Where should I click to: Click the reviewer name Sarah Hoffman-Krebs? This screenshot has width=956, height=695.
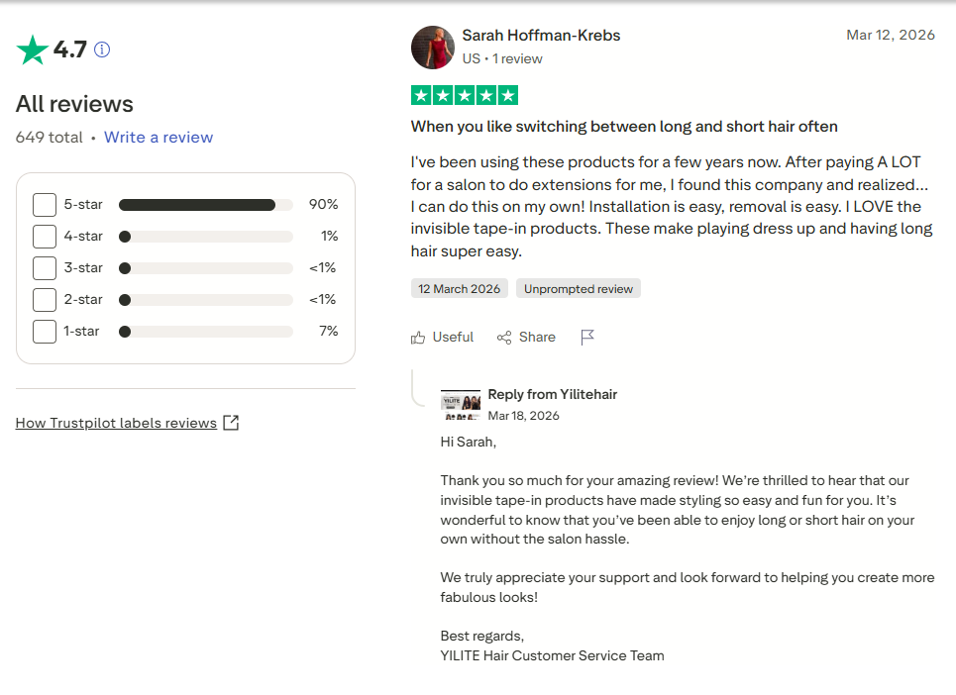point(542,36)
